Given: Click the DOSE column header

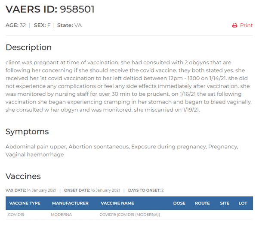Looking at the screenshot, I should pyautogui.click(x=179, y=203).
